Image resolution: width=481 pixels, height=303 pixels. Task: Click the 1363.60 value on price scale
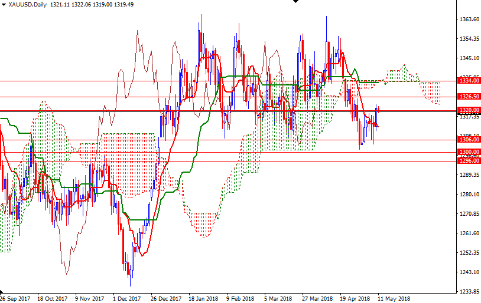(469, 19)
